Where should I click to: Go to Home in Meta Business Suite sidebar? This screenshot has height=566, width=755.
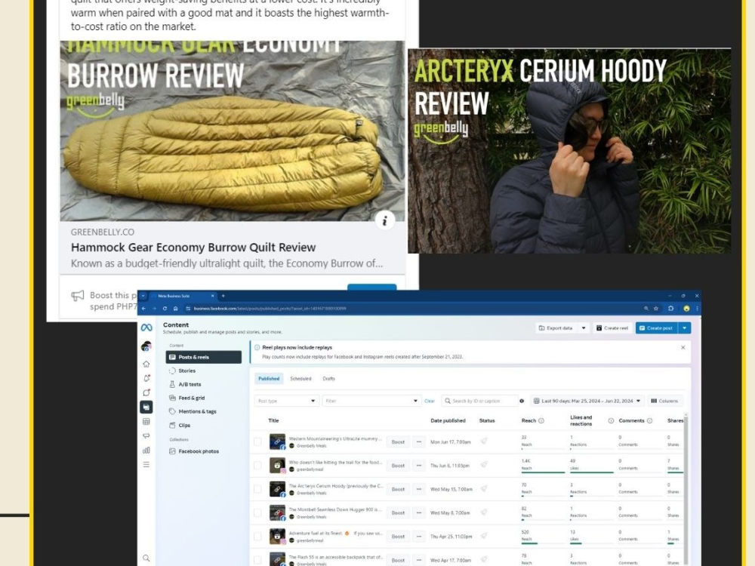(x=146, y=365)
